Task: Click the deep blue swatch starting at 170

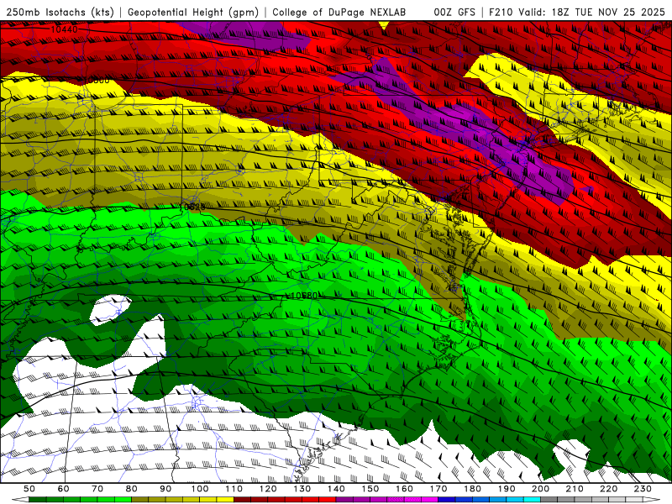Action: click(447, 500)
